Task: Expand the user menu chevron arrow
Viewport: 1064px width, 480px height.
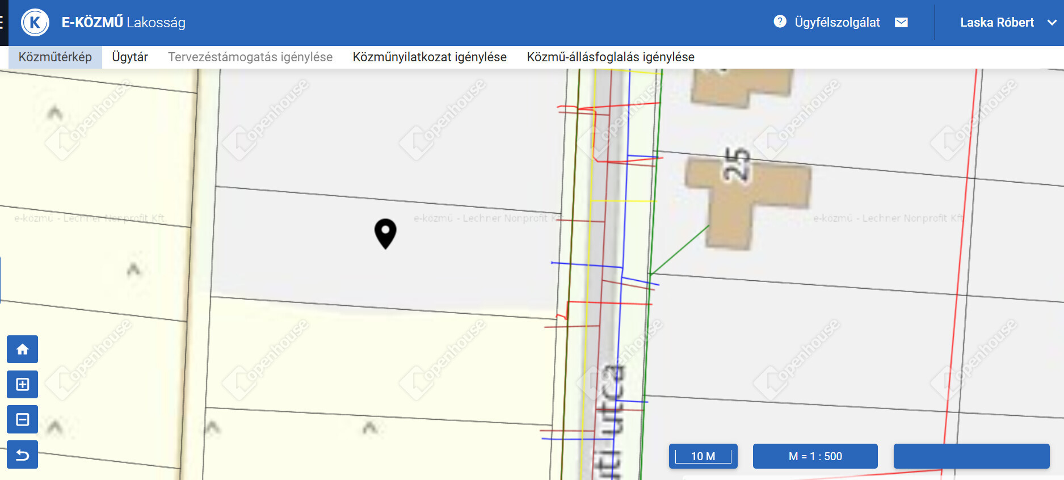Action: point(1052,23)
